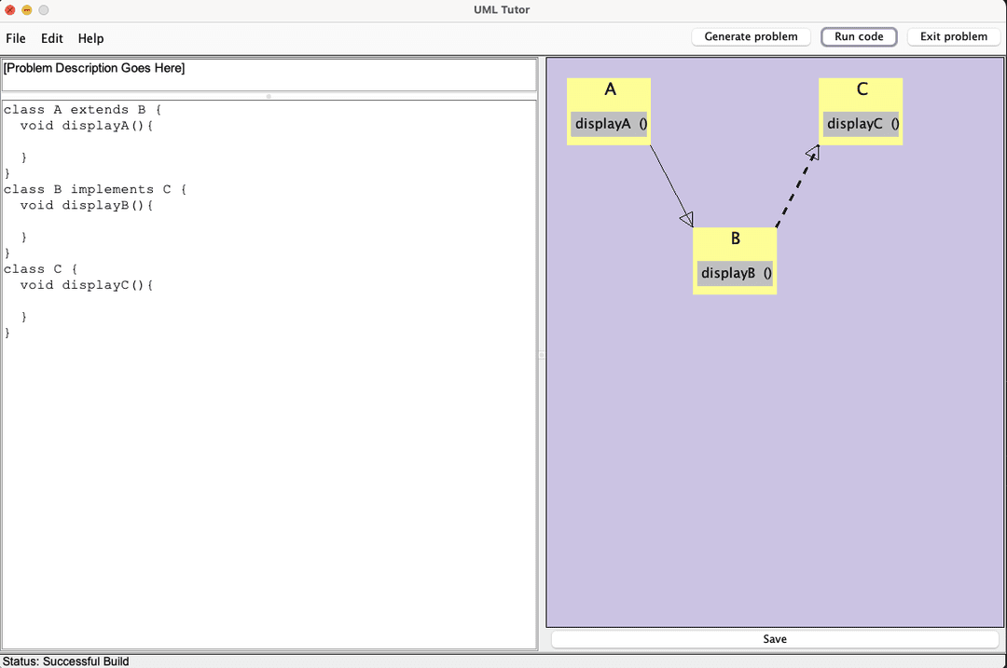Click the Exit problem button
The height and width of the screenshot is (668, 1007).
point(953,36)
